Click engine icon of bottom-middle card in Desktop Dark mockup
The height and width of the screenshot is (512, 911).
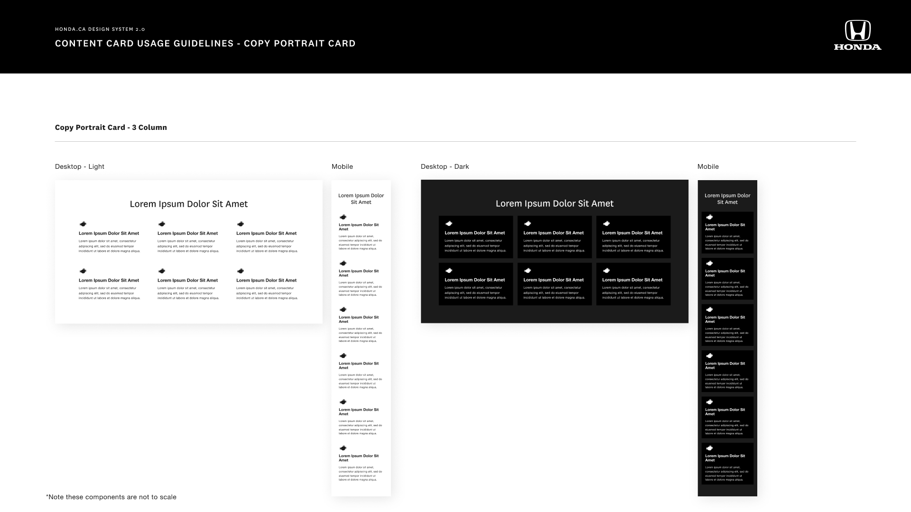point(527,271)
